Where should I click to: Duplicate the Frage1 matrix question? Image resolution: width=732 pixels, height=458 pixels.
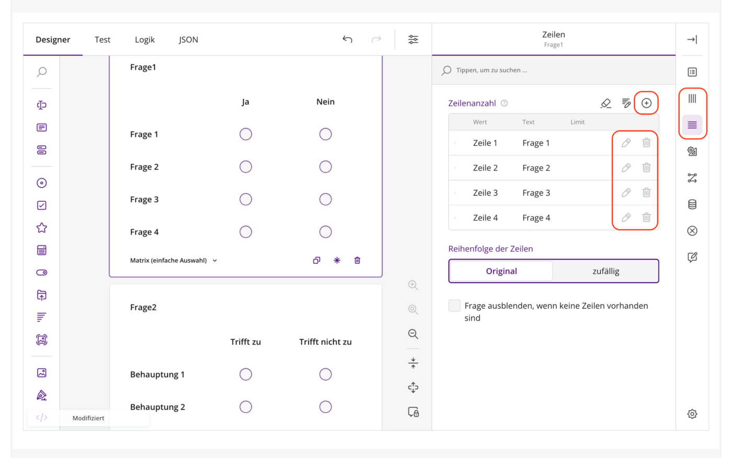[x=316, y=260]
